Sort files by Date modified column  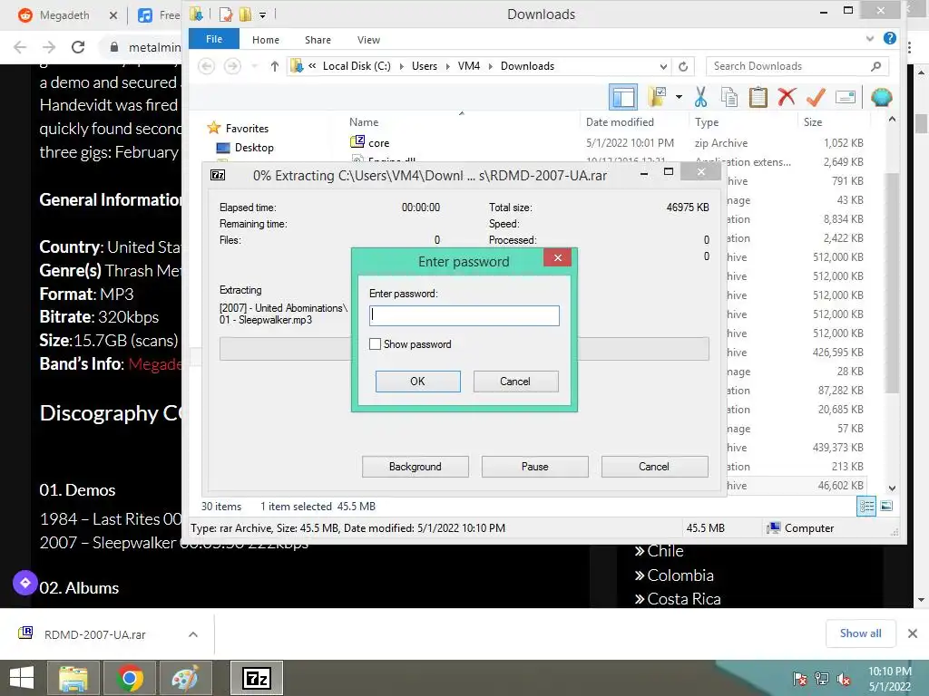pos(620,122)
